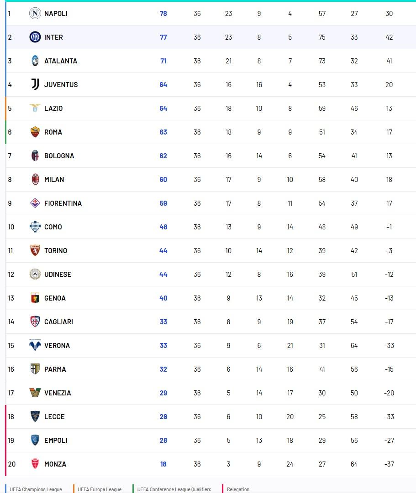Click the Verona team name
416x493 pixels.
57,346
